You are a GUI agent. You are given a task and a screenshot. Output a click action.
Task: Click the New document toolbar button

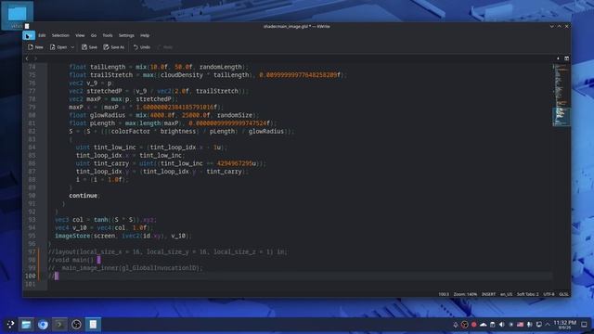click(35, 47)
